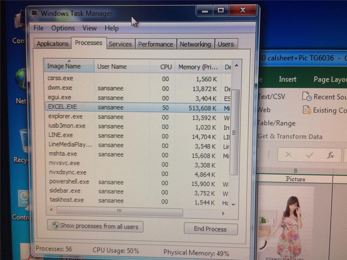The image size is (347, 260).
Task: Select the dwm.exe process row
Action: point(138,88)
